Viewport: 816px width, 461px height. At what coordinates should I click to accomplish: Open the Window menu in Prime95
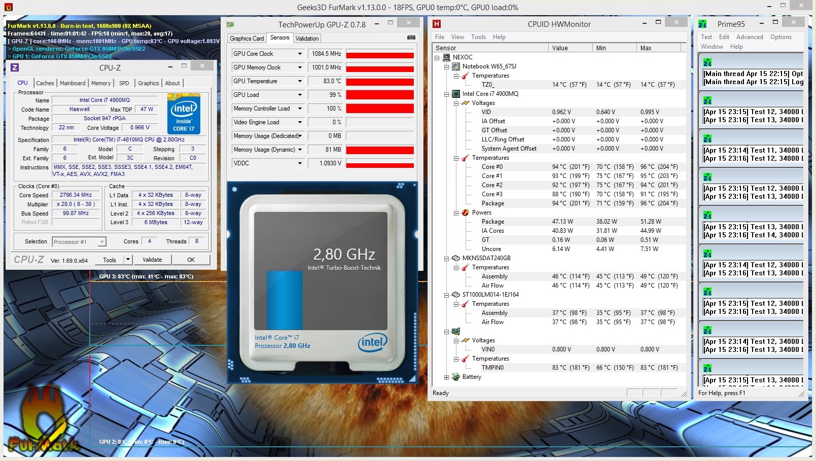pyautogui.click(x=712, y=47)
